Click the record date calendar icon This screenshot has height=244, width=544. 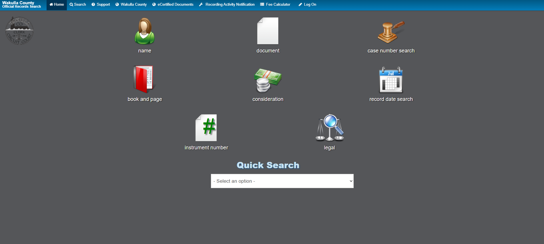pyautogui.click(x=391, y=80)
